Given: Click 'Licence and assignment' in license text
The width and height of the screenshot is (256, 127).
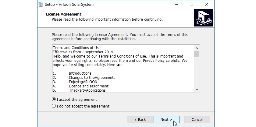Looking at the screenshot, I should (89, 86).
